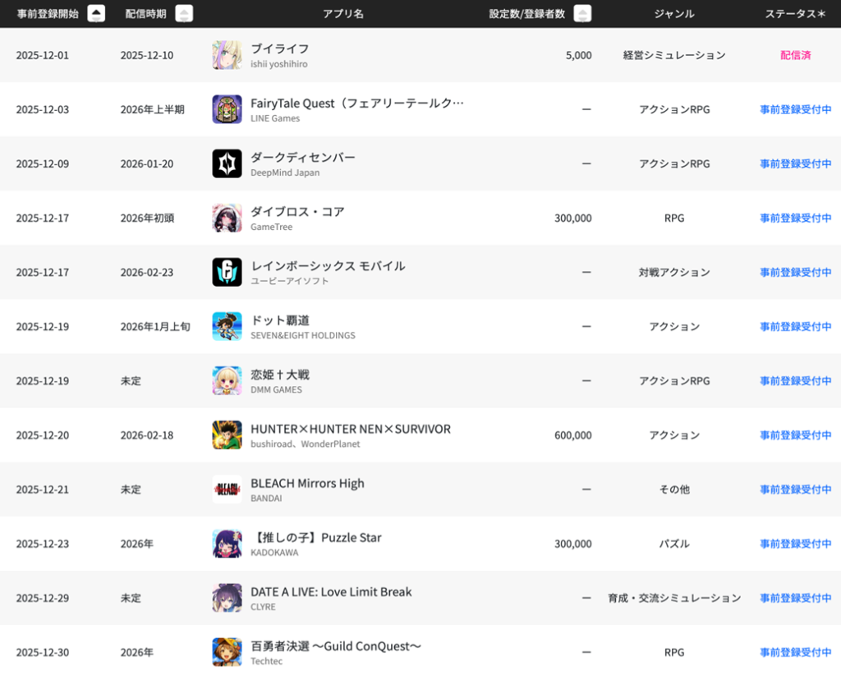Open DATE A LIVE: Love Limit Break title
The height and width of the screenshot is (685, 841).
[331, 591]
